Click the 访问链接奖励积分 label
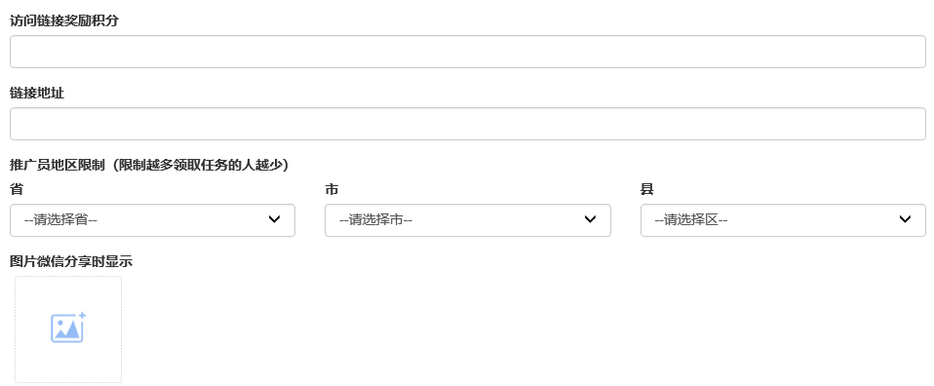 tap(64, 20)
